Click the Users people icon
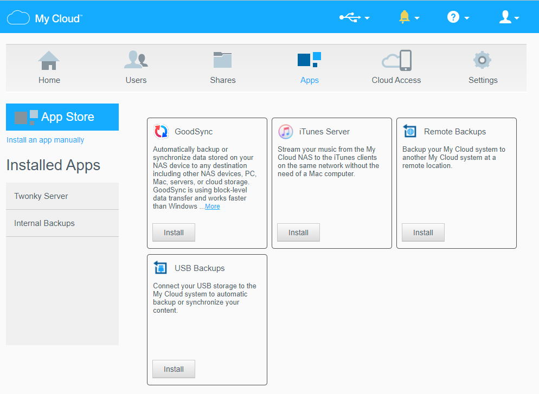Image resolution: width=539 pixels, height=394 pixels. pyautogui.click(x=136, y=60)
